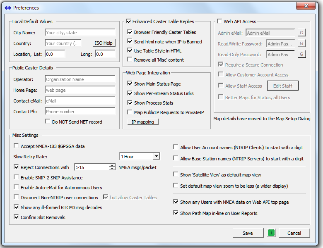This screenshot has width=323, height=248.
Task: Click the City Name input field
Action: point(80,33)
